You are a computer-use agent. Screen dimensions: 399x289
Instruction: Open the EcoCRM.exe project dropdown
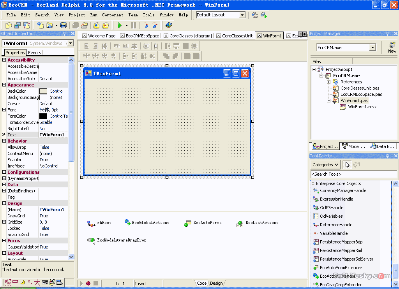[373, 48]
